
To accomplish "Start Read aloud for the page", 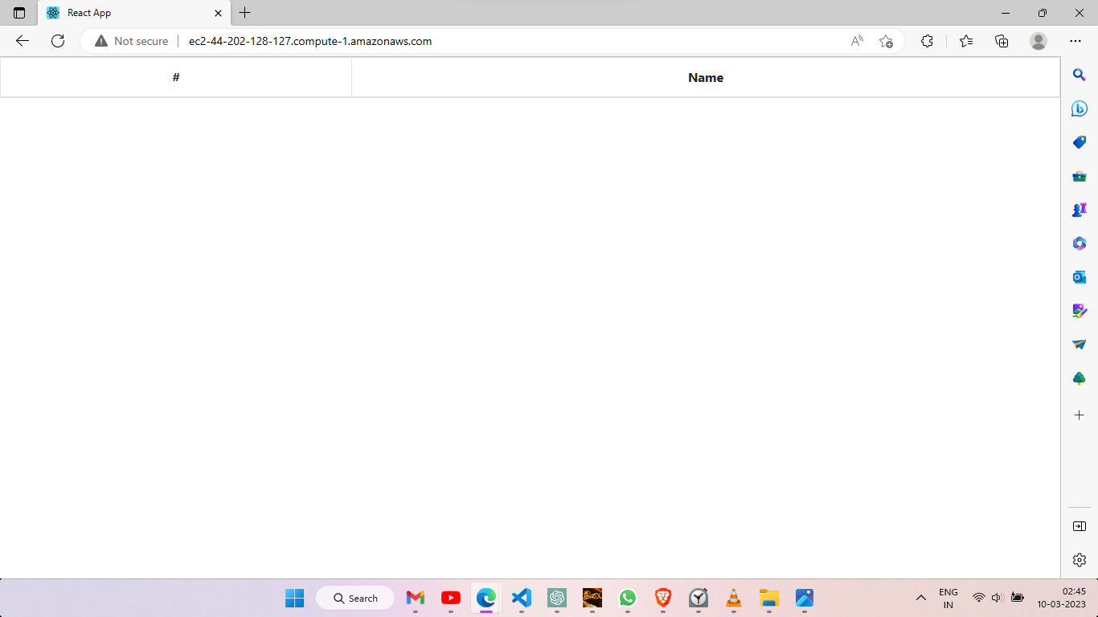I will pos(856,40).
